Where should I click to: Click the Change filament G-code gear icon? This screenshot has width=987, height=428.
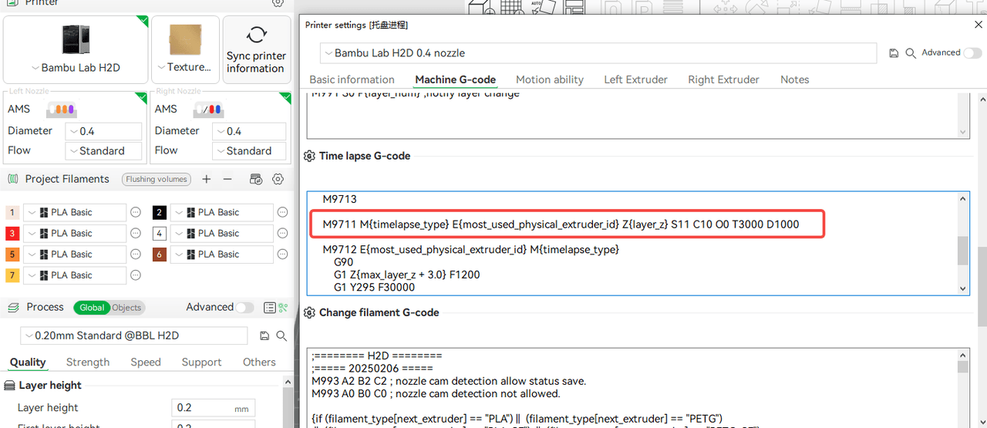click(310, 313)
